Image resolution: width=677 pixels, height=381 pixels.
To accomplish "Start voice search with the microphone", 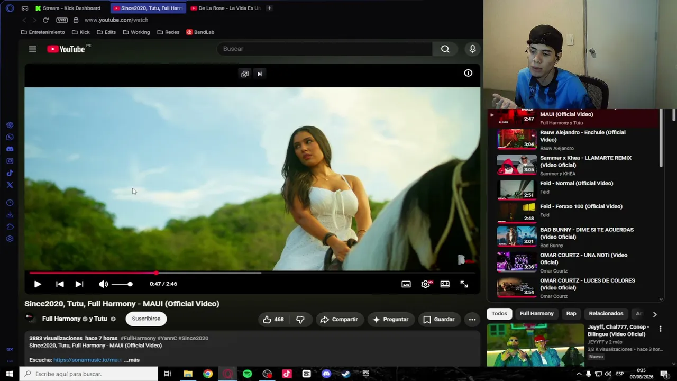I will (473, 49).
